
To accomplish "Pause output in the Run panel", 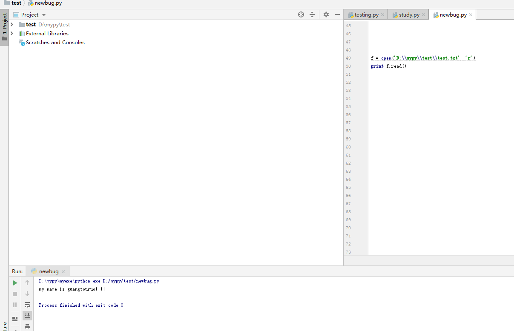I will click(15, 305).
